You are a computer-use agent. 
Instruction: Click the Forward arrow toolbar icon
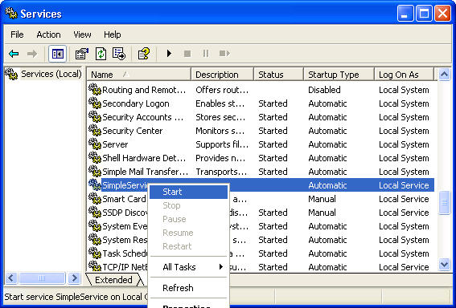pyautogui.click(x=32, y=54)
